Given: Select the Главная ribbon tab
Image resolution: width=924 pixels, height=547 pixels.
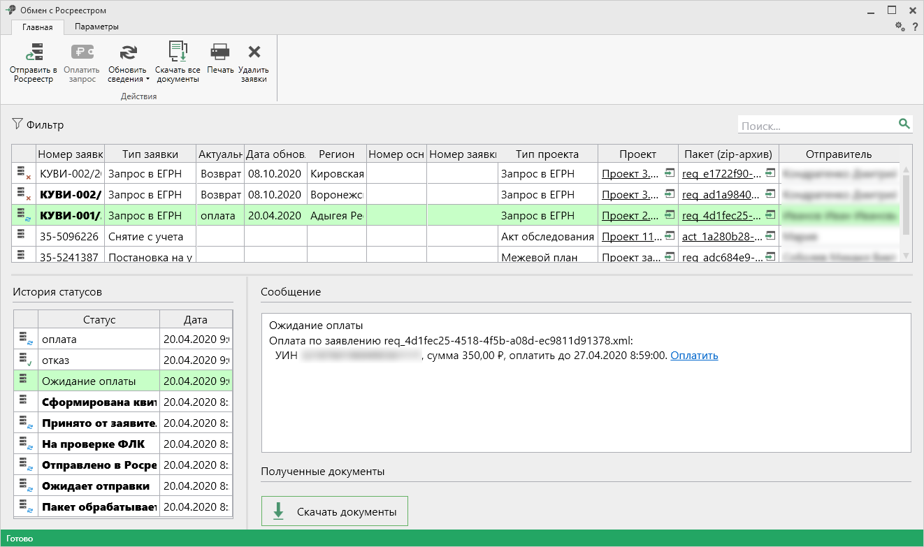Looking at the screenshot, I should click(38, 27).
